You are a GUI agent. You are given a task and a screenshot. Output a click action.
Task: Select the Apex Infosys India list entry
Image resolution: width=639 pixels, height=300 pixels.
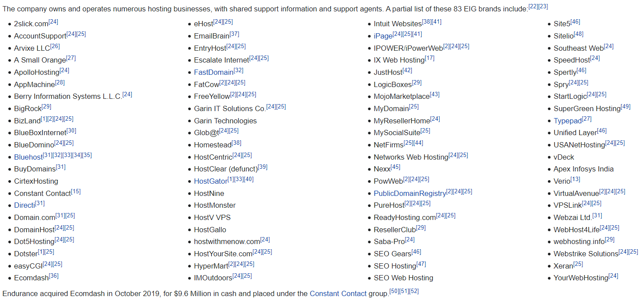pyautogui.click(x=583, y=169)
